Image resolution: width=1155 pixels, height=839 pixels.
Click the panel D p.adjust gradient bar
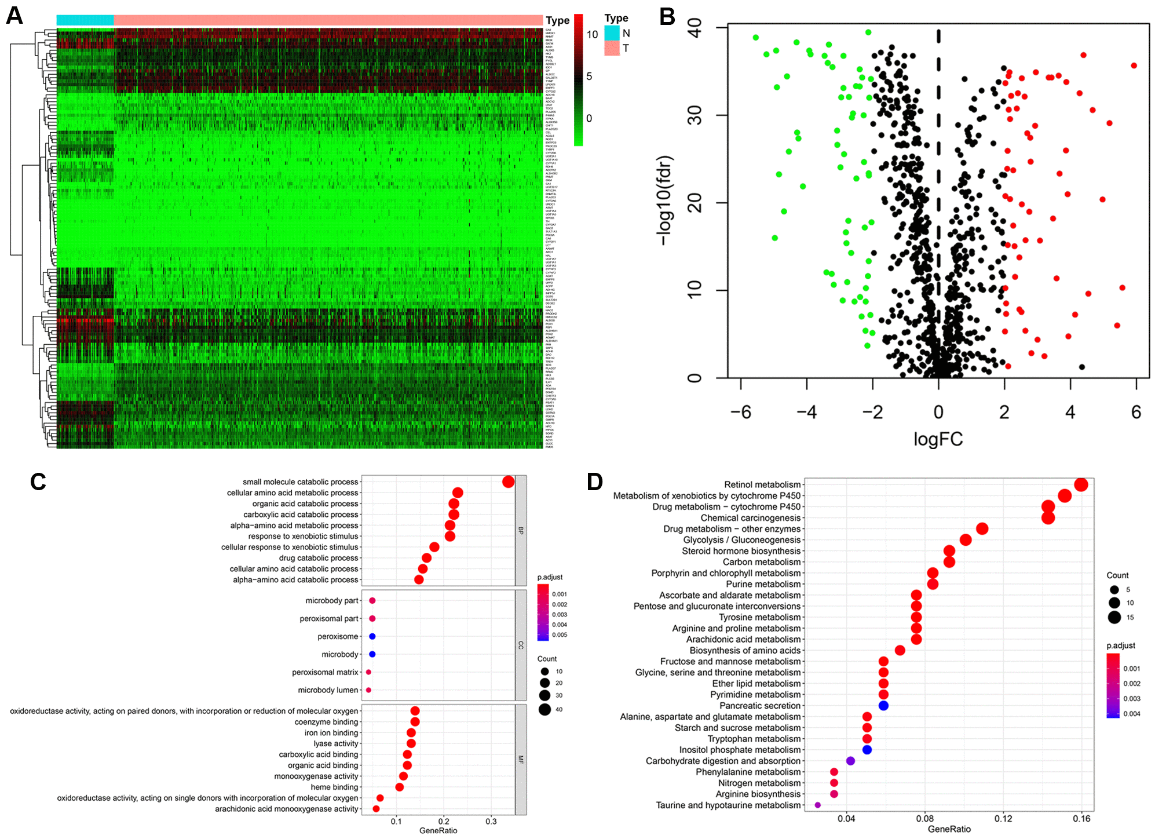1113,685
